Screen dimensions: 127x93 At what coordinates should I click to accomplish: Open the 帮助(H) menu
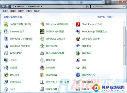[37, 11]
